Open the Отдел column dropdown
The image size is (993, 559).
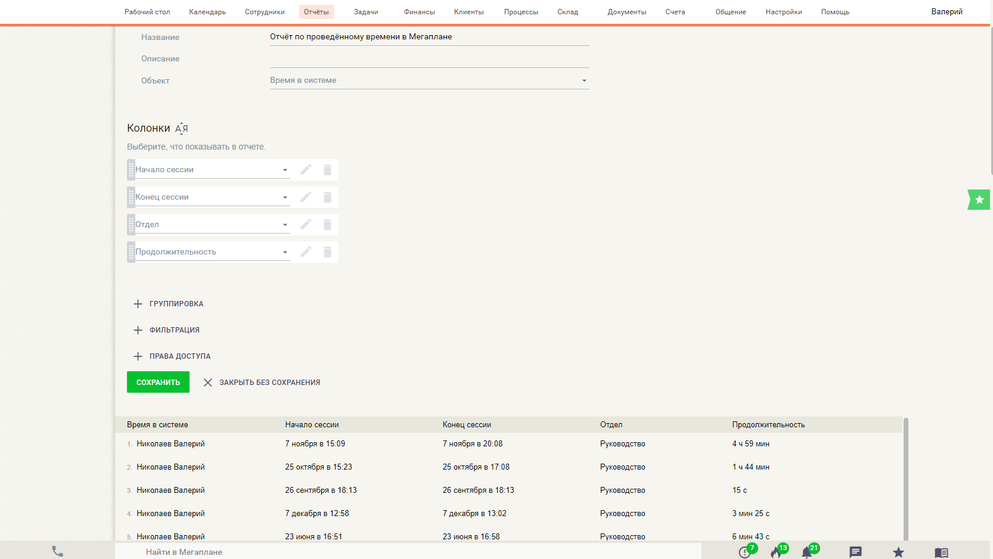212,225
